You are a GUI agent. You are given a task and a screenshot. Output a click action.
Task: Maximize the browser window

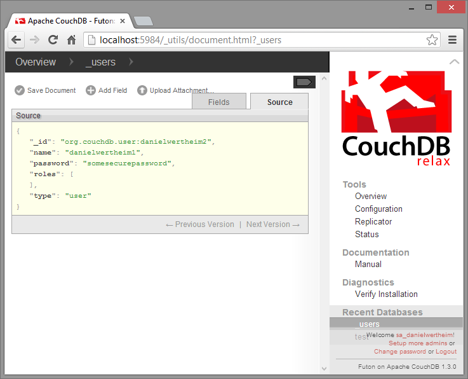tap(429, 8)
